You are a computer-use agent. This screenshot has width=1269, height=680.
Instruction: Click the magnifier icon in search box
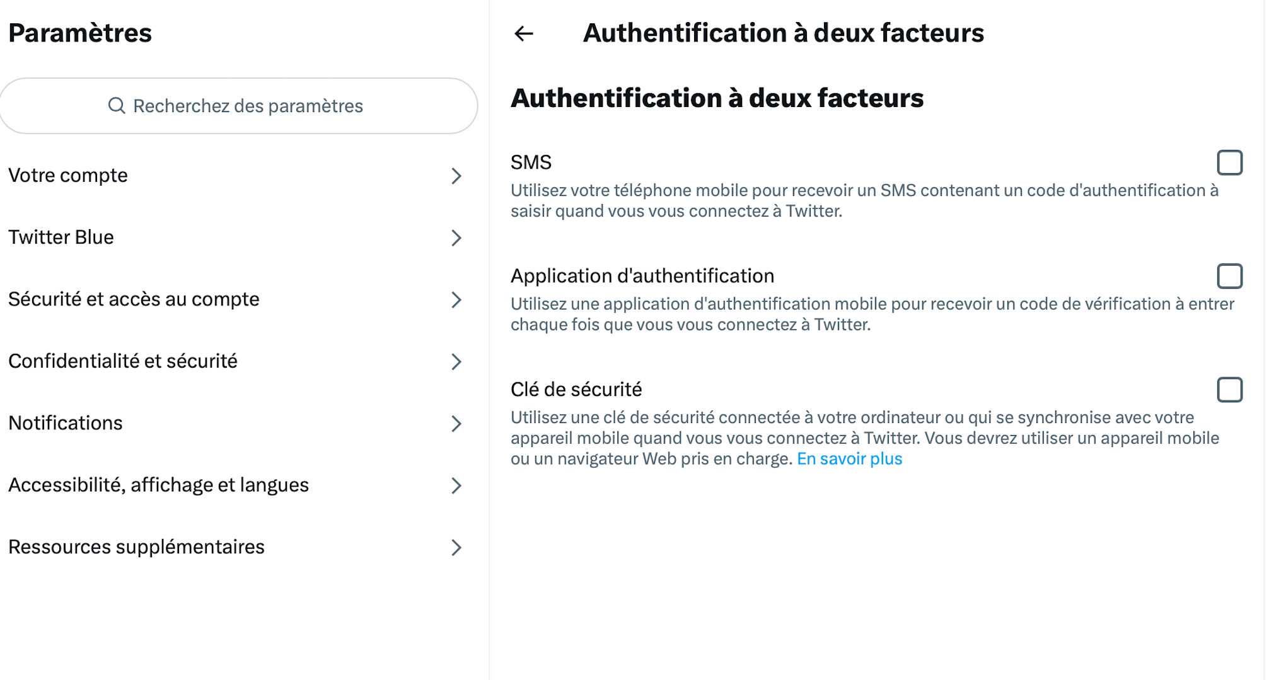[117, 105]
